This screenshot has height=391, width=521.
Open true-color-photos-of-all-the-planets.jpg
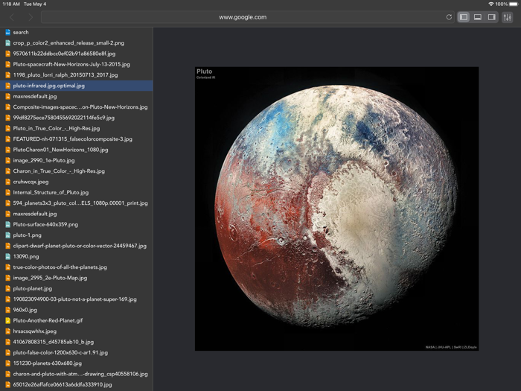pyautogui.click(x=60, y=267)
